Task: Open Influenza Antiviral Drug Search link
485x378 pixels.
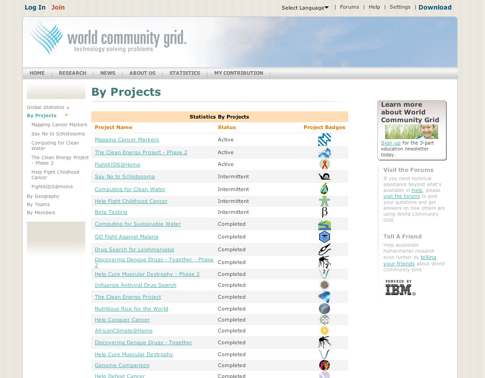Action: 135,285
